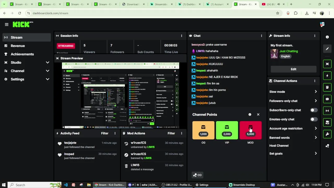Switch to the Download browser tab

click(134, 4)
